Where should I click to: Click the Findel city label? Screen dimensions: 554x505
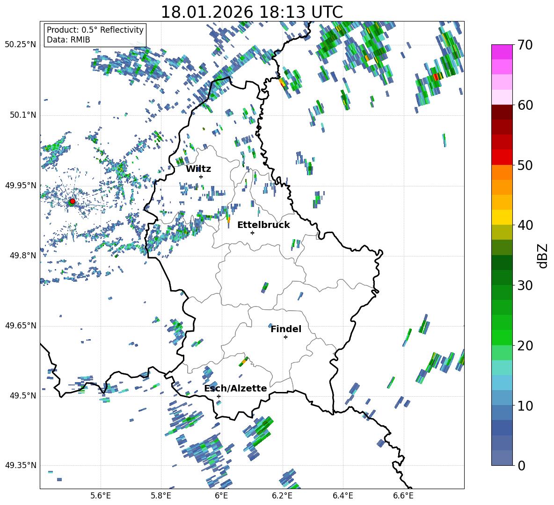coord(286,329)
